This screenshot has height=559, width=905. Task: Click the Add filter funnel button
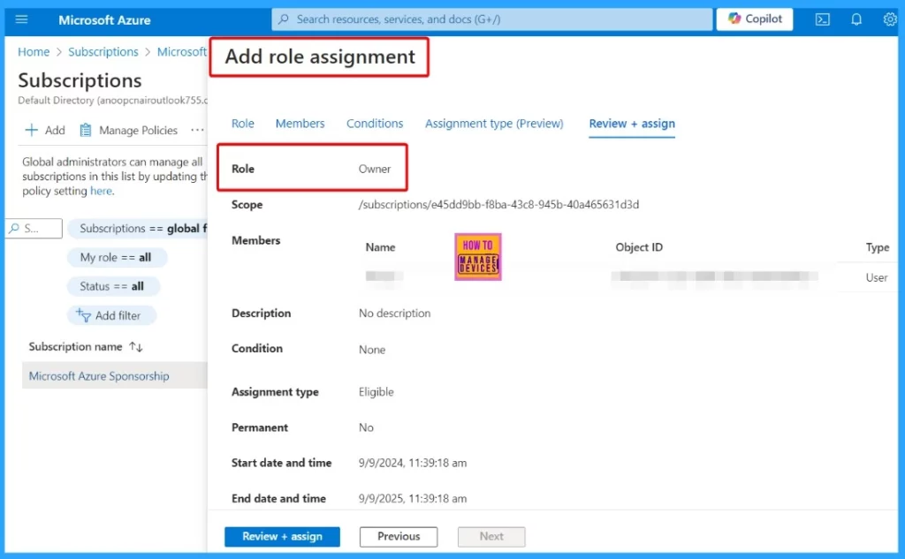click(111, 315)
